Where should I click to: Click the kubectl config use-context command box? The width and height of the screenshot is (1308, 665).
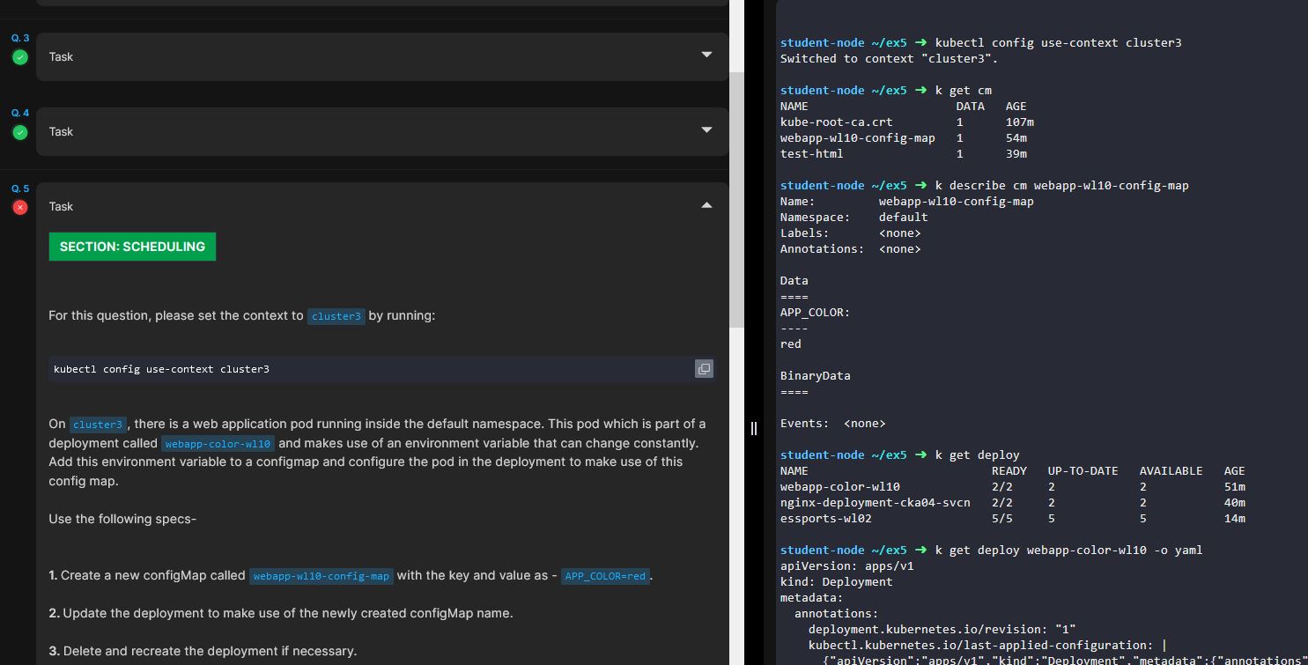[x=370, y=369]
